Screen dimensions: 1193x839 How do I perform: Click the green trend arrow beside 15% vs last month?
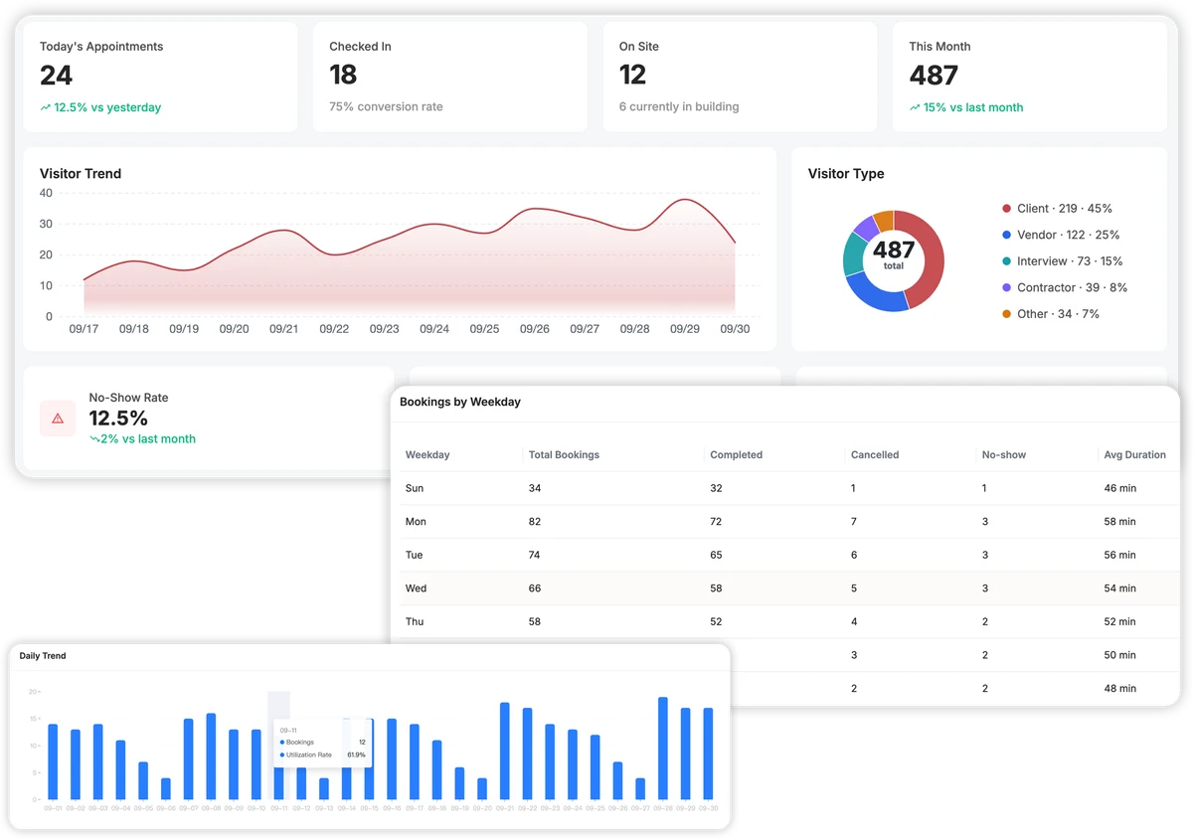(915, 107)
